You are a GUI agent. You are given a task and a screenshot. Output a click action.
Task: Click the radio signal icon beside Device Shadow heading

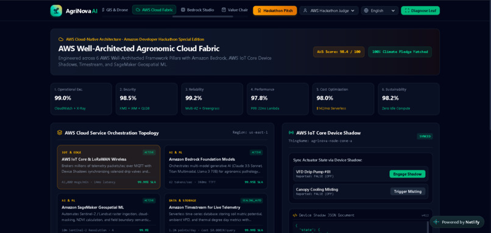291,133
